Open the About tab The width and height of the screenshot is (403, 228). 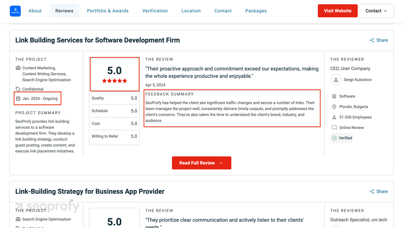point(35,11)
